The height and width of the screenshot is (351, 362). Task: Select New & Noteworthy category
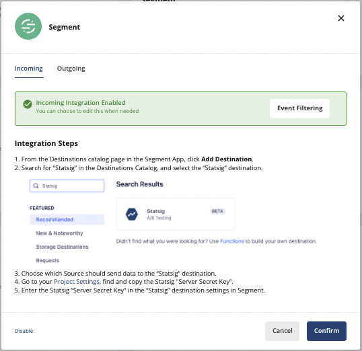coord(59,233)
